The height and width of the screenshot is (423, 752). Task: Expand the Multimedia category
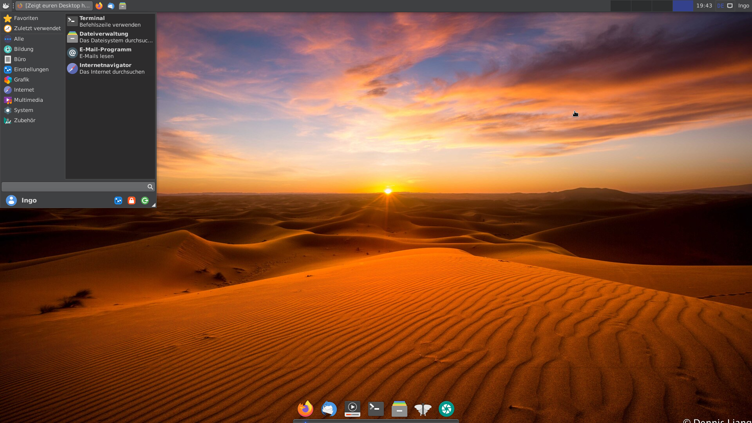point(28,100)
